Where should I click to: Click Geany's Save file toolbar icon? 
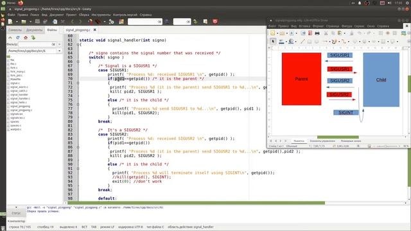pyautogui.click(x=37, y=21)
